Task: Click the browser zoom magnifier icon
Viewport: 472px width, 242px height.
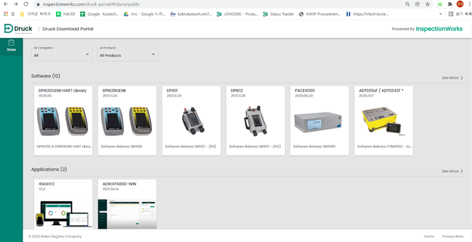Action: click(x=407, y=4)
